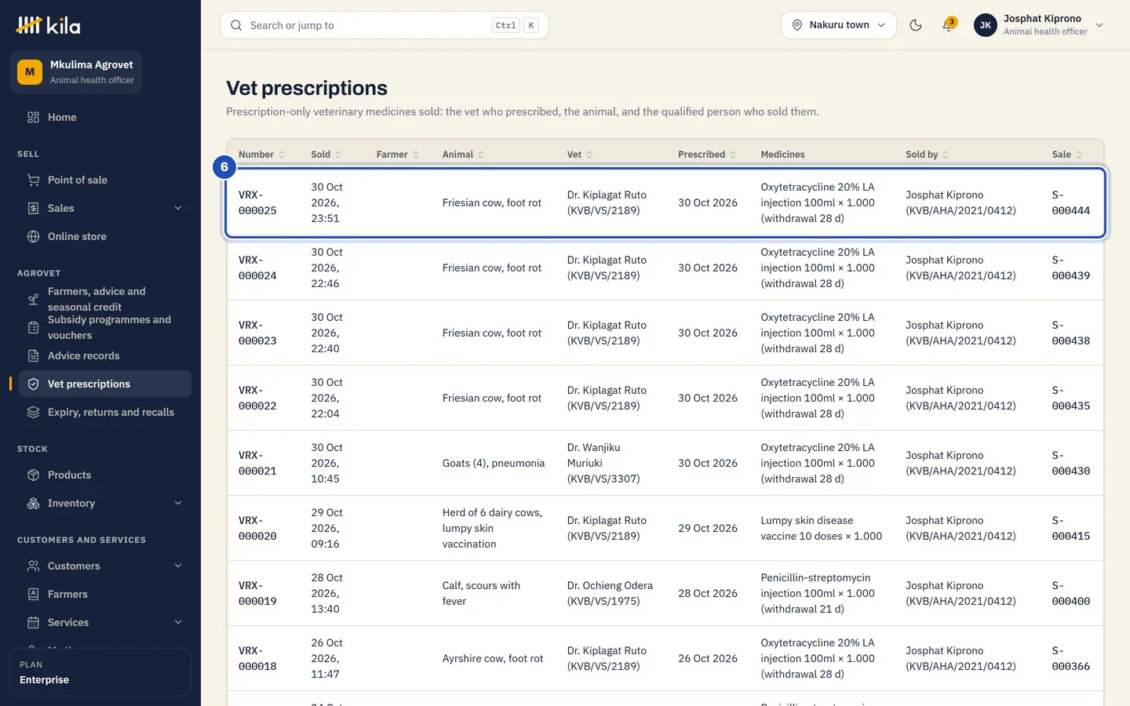Toggle dark mode moon icon
Viewport: 1130px width, 706px height.
coord(916,25)
